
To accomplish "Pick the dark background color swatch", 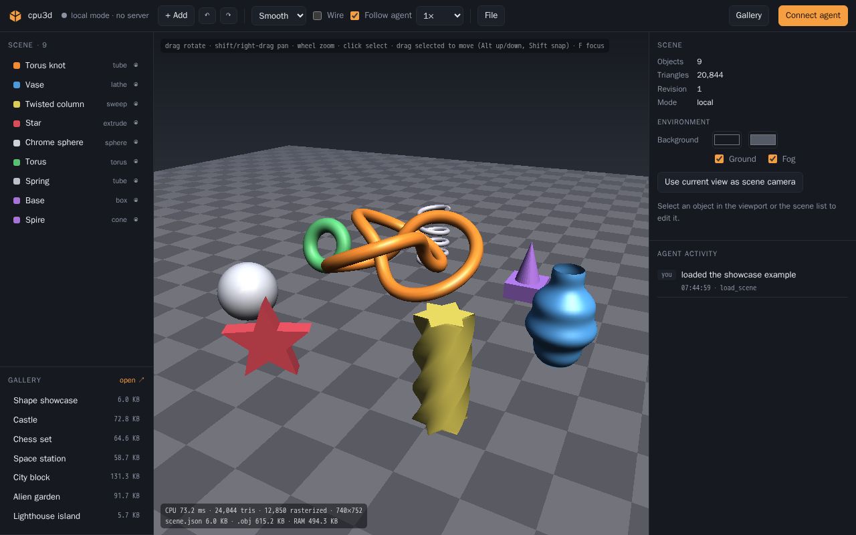I will (727, 140).
